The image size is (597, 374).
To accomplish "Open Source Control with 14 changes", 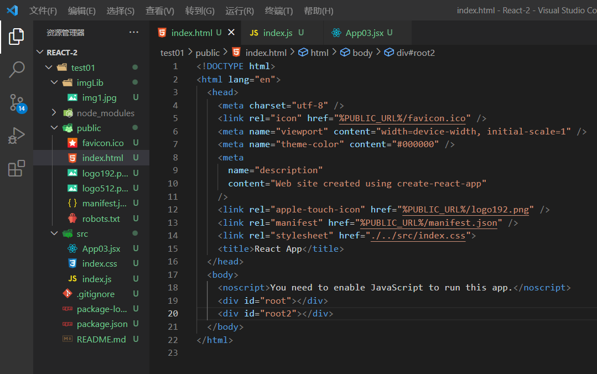I will pos(16,103).
